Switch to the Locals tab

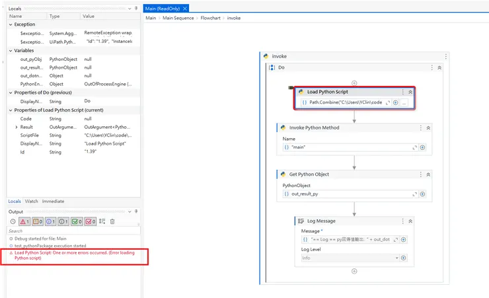[15, 202]
